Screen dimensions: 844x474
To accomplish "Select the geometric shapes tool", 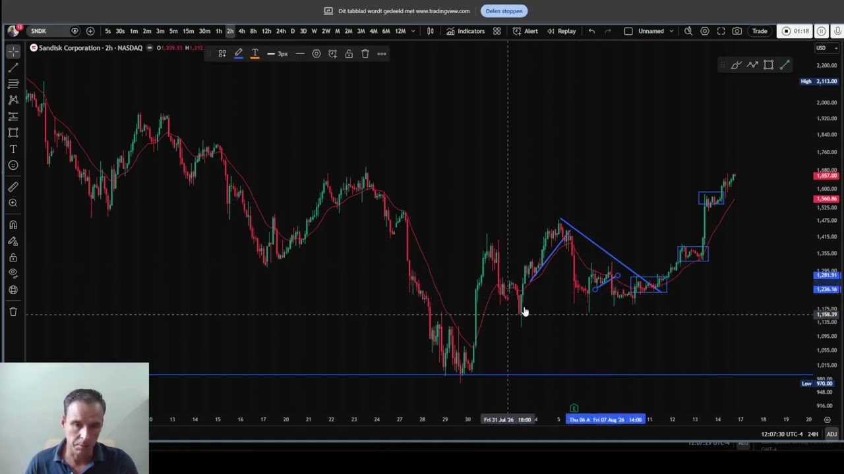I will pos(13,133).
